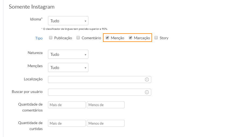Tick the Story checkbox
The image size is (234, 137).
pyautogui.click(x=156, y=38)
